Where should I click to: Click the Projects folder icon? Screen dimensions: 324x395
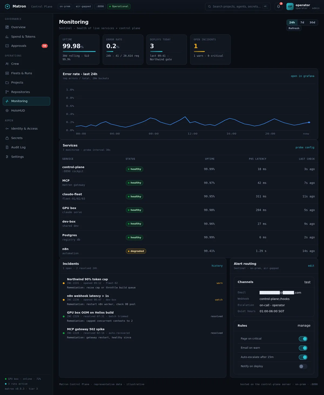click(x=7, y=83)
